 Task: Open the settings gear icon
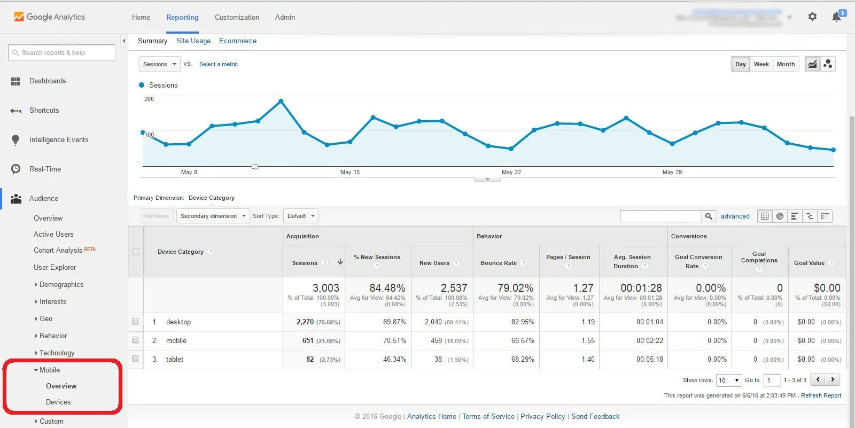812,17
